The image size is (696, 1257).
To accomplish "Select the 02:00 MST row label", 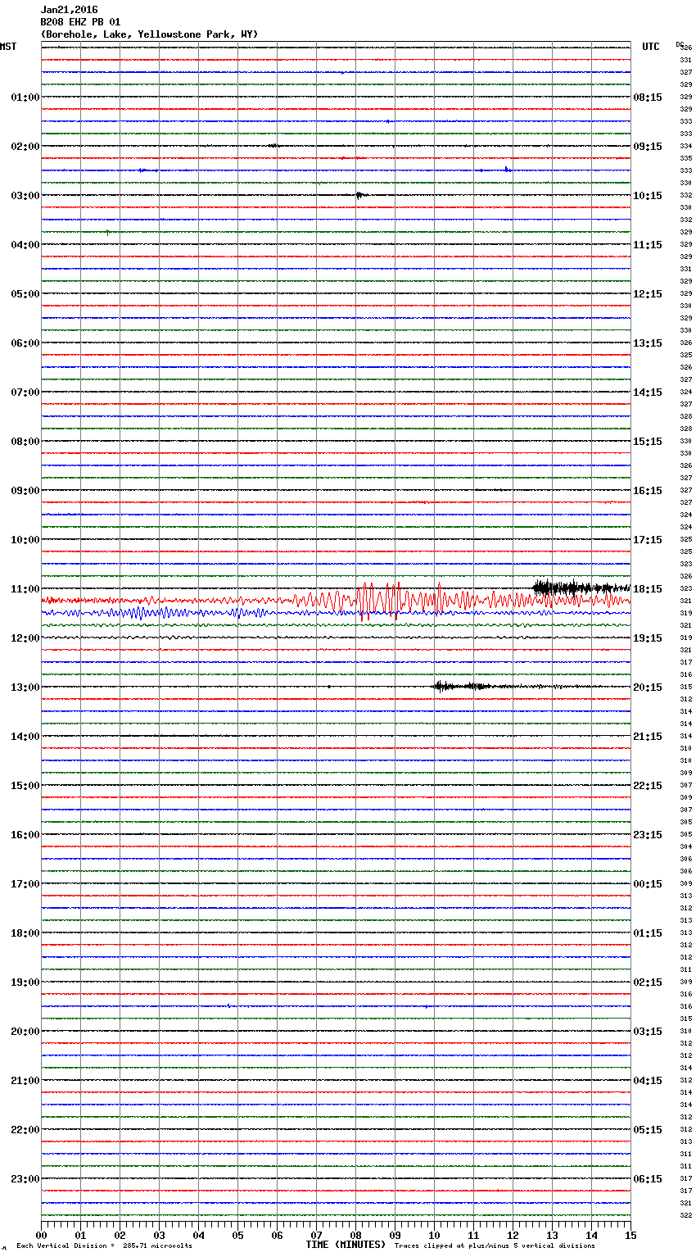I will click(x=25, y=147).
